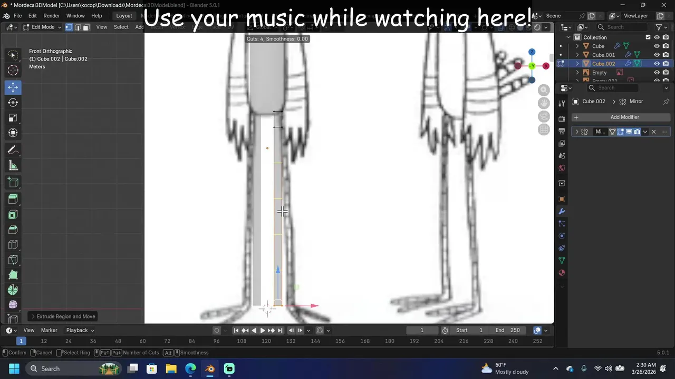Image resolution: width=675 pixels, height=379 pixels.
Task: Click the current frame number field
Action: tap(422, 330)
